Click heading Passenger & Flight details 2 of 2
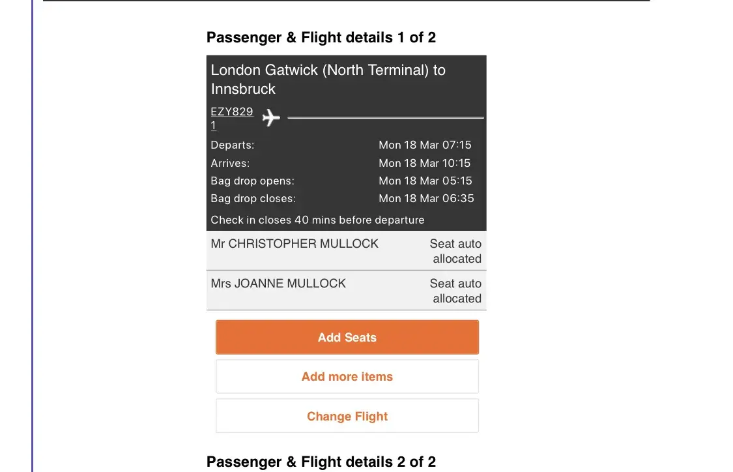733x472 pixels. 321,462
